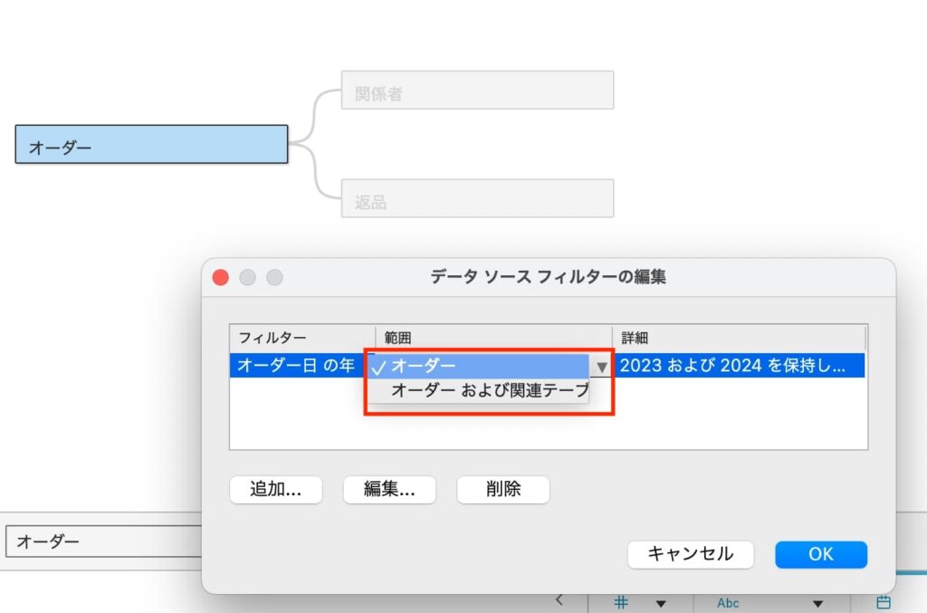Image resolution: width=927 pixels, height=613 pixels.
Task: Click the left chevron collapse arrow
Action: 559,599
